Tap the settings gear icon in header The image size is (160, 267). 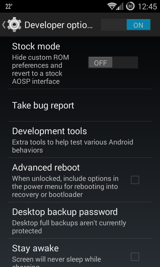pos(14,25)
